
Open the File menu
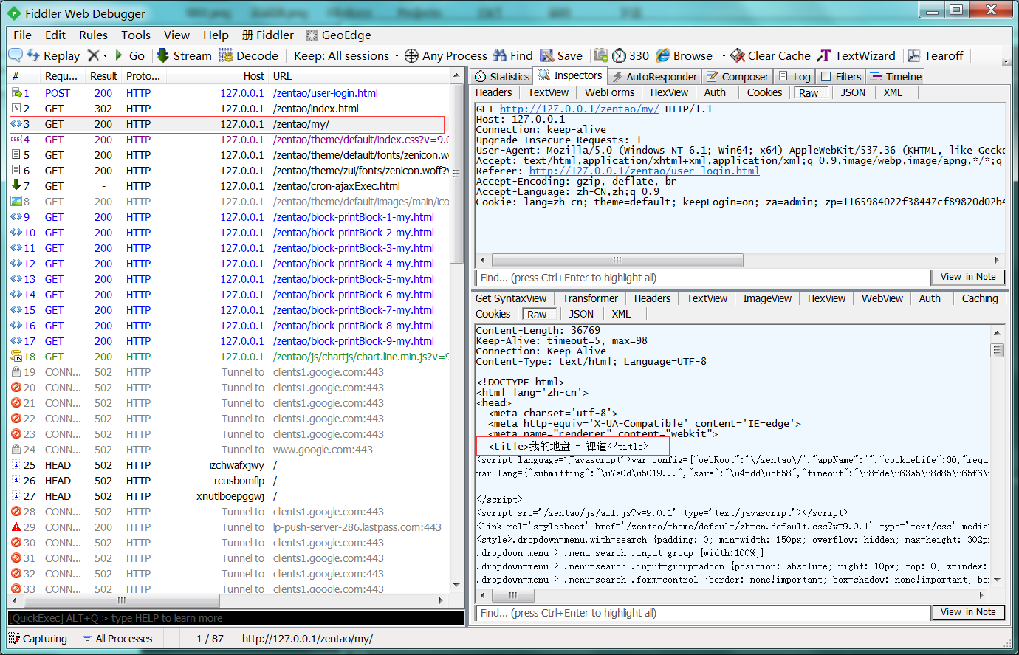point(22,35)
